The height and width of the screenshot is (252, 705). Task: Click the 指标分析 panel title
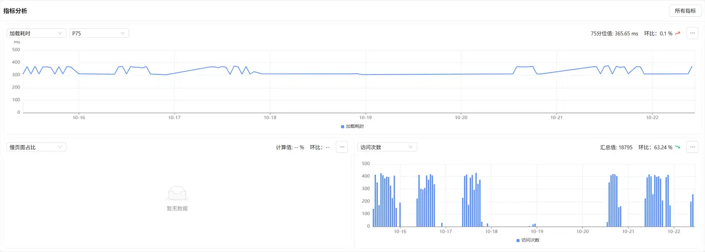point(15,11)
